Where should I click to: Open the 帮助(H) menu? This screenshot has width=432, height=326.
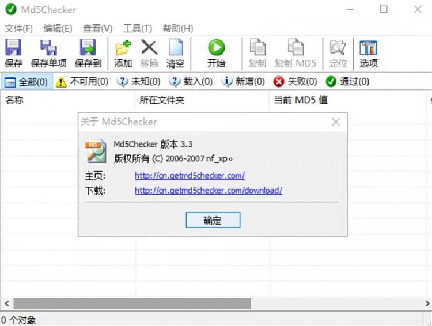tap(178, 28)
